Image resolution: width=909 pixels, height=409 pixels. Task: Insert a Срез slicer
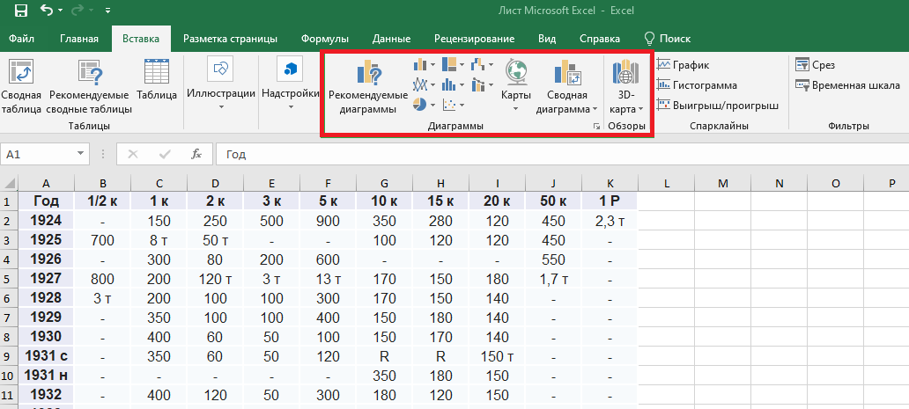(x=815, y=65)
